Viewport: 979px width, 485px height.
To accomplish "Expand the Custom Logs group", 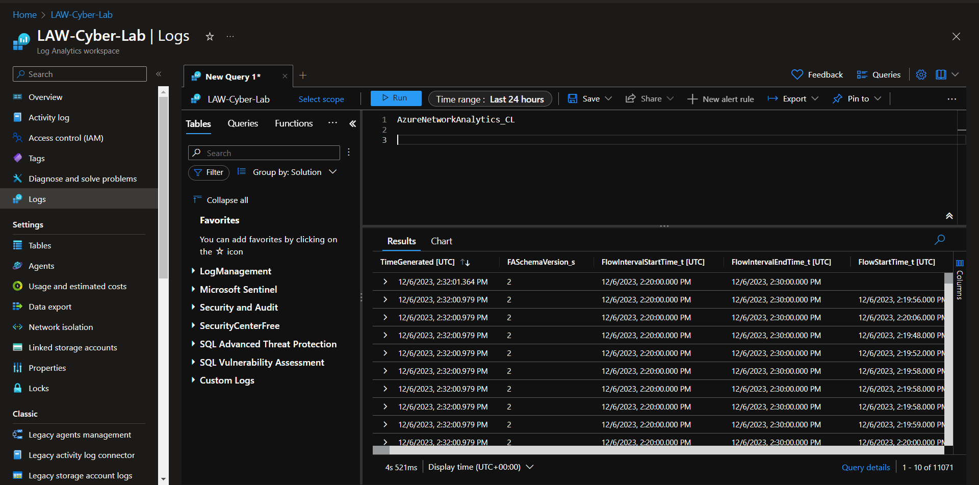I will (193, 380).
